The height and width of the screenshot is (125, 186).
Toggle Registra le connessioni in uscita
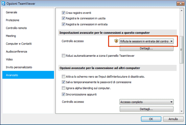(x=64, y=18)
